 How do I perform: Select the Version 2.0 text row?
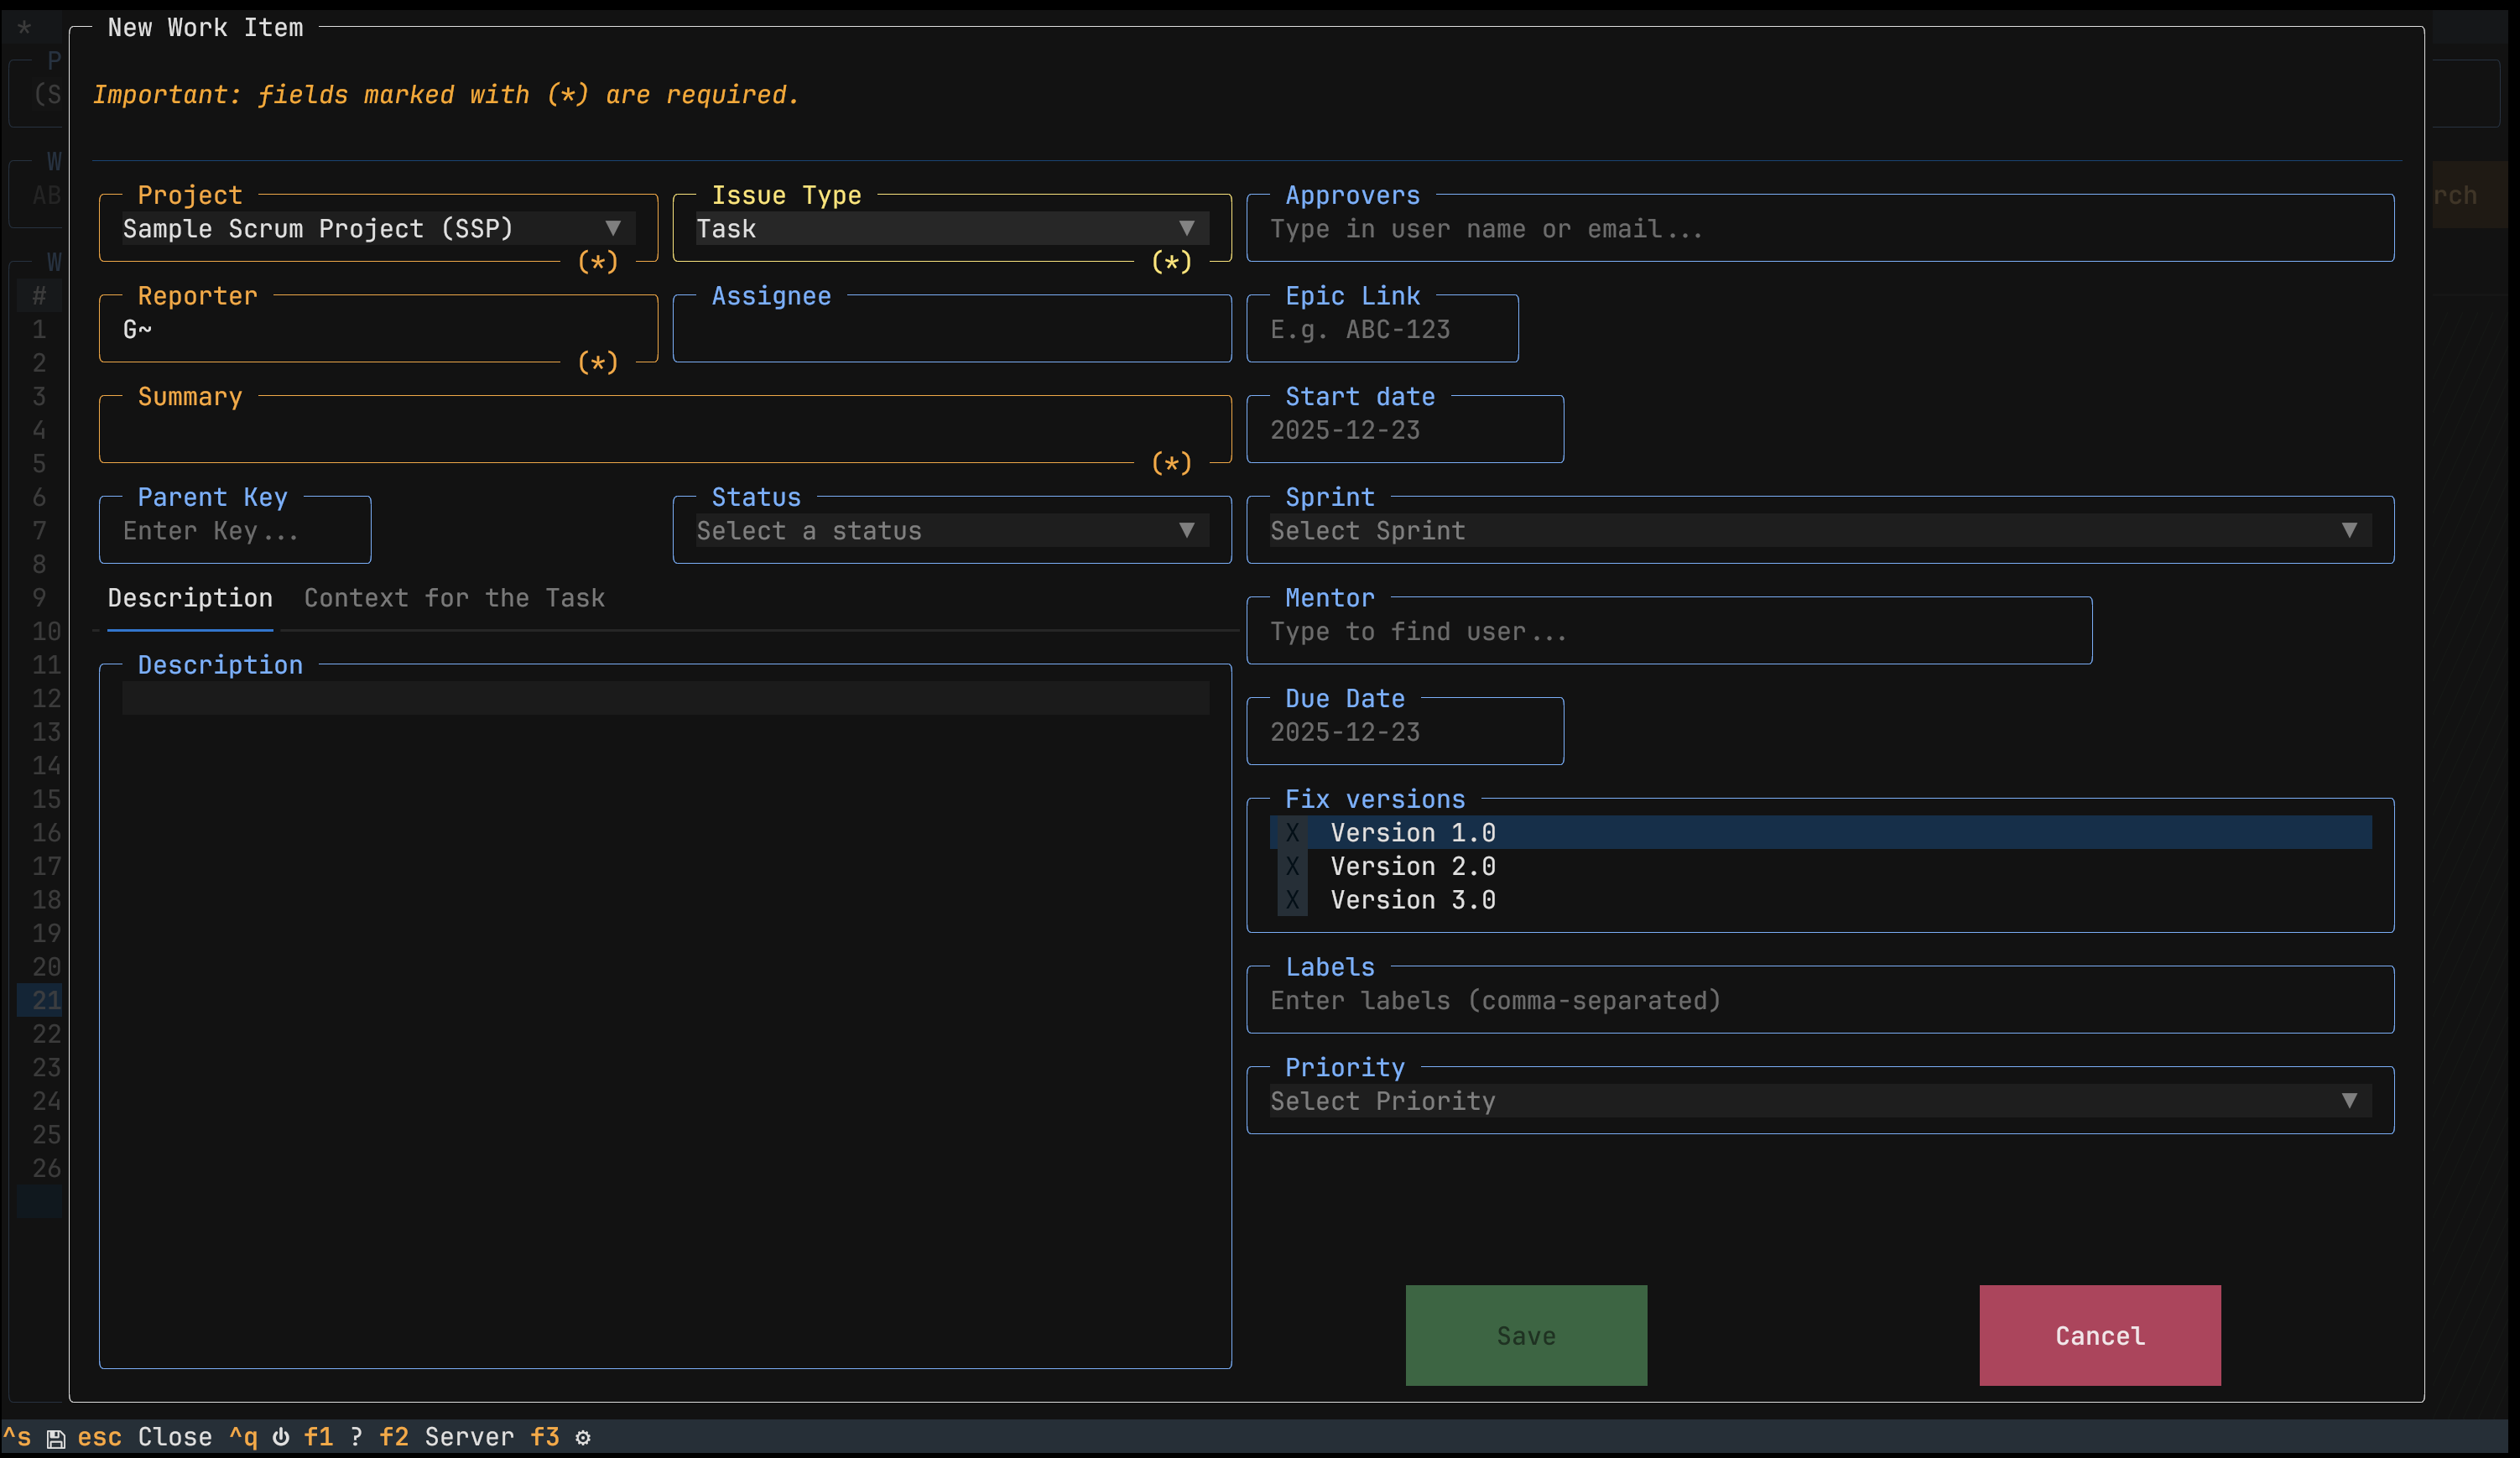(1820, 866)
